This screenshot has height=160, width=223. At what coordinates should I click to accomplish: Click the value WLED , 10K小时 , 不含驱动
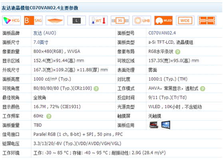click(175, 107)
